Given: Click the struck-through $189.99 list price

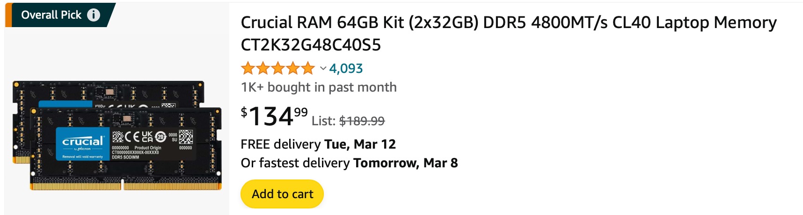Looking at the screenshot, I should pyautogui.click(x=362, y=121).
